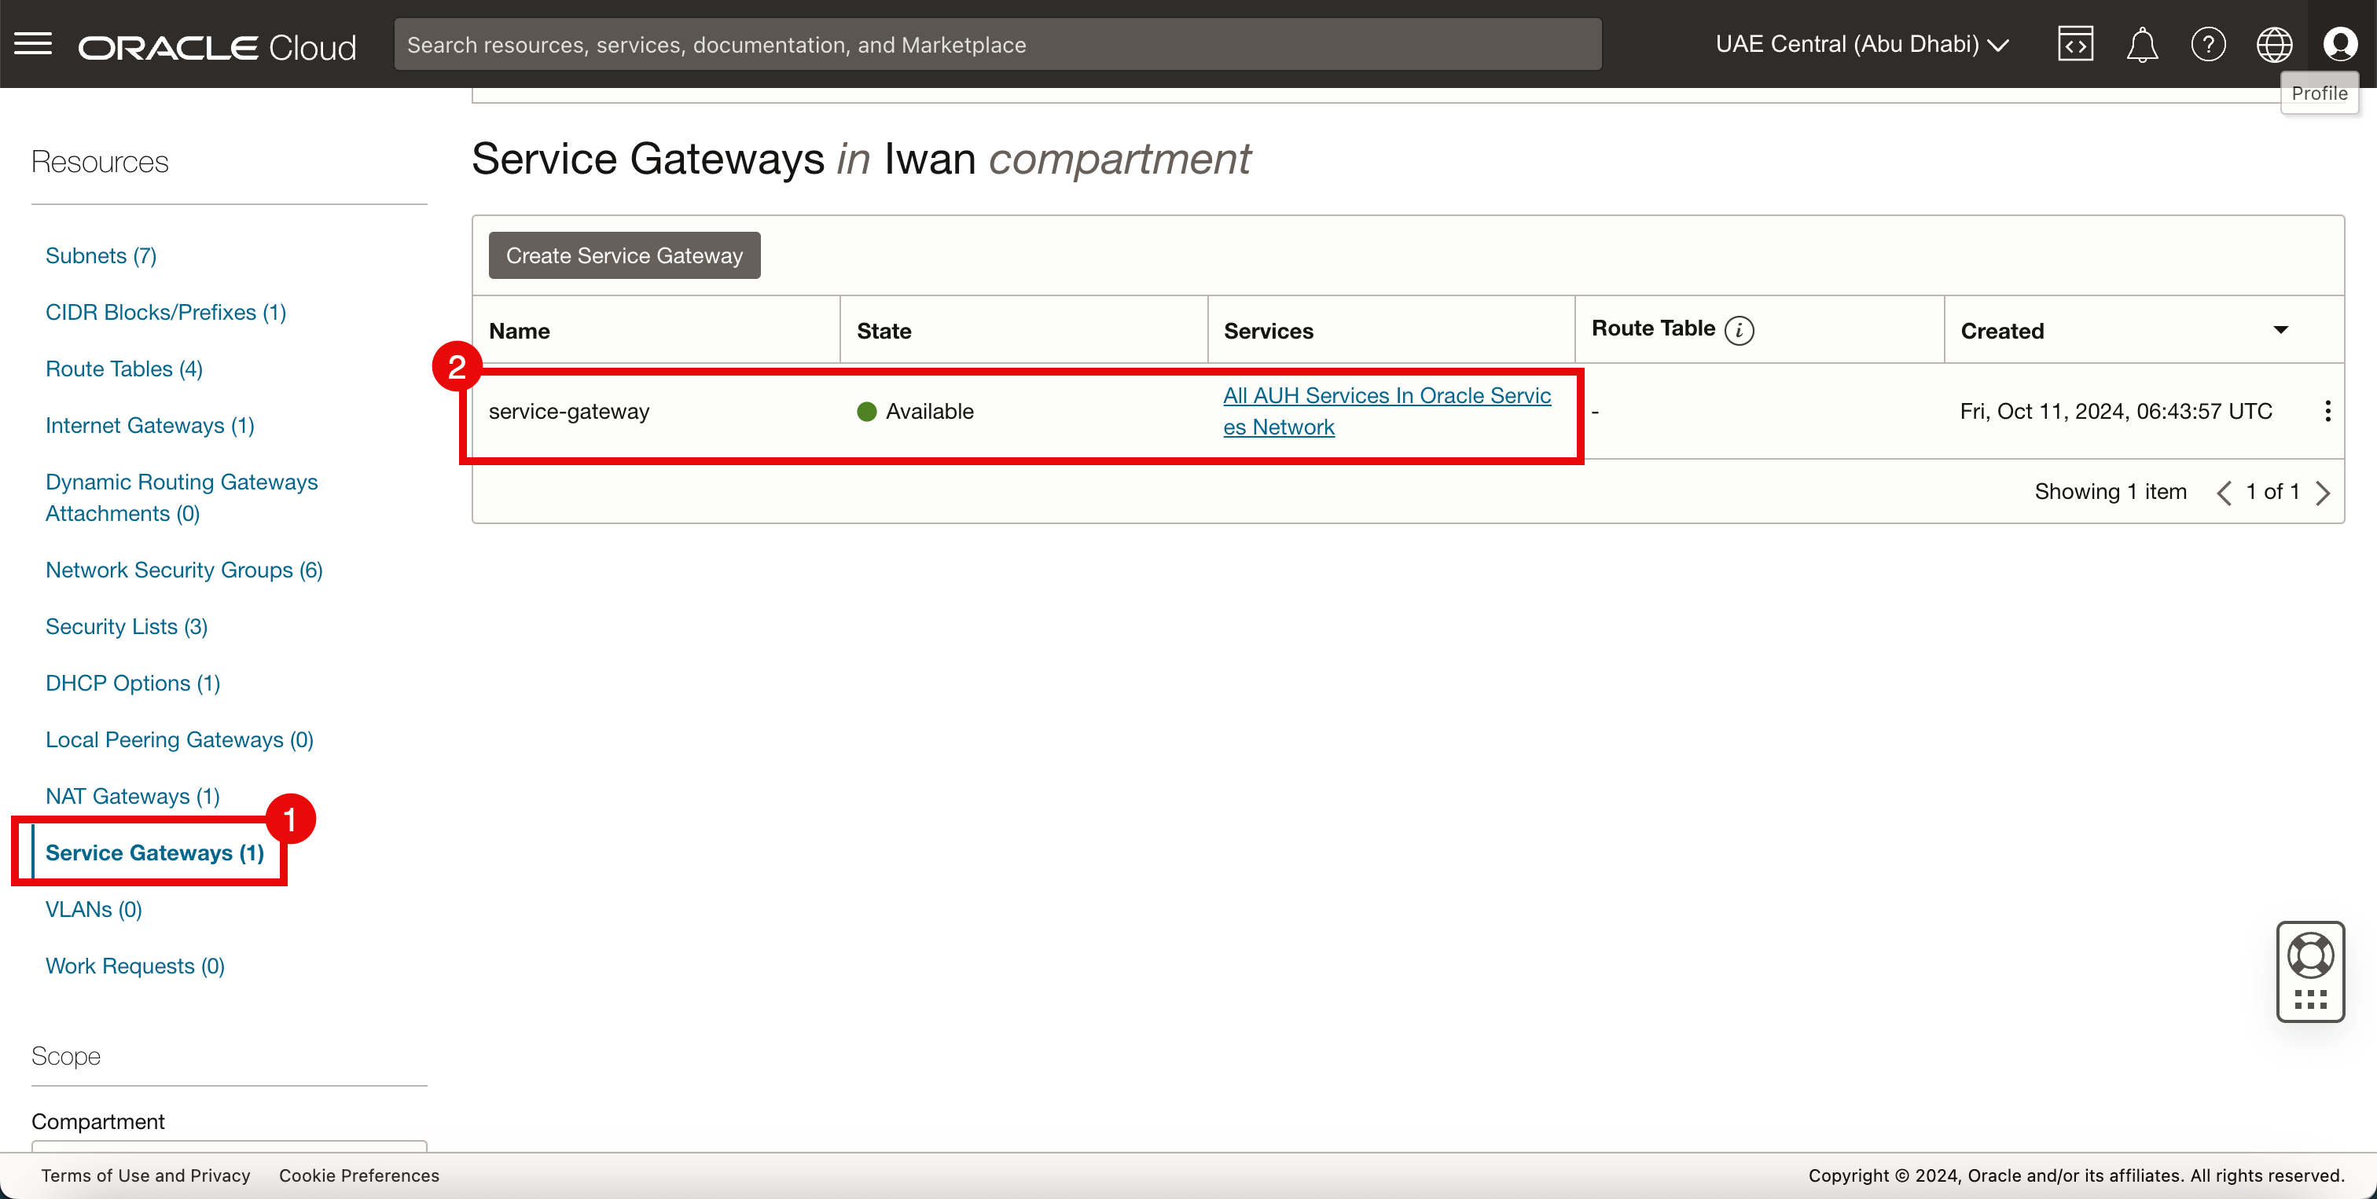
Task: Select Network Security Groups (6)
Action: (x=184, y=570)
